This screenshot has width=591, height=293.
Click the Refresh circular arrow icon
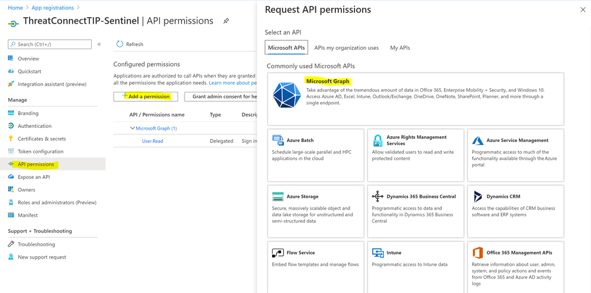(120, 44)
